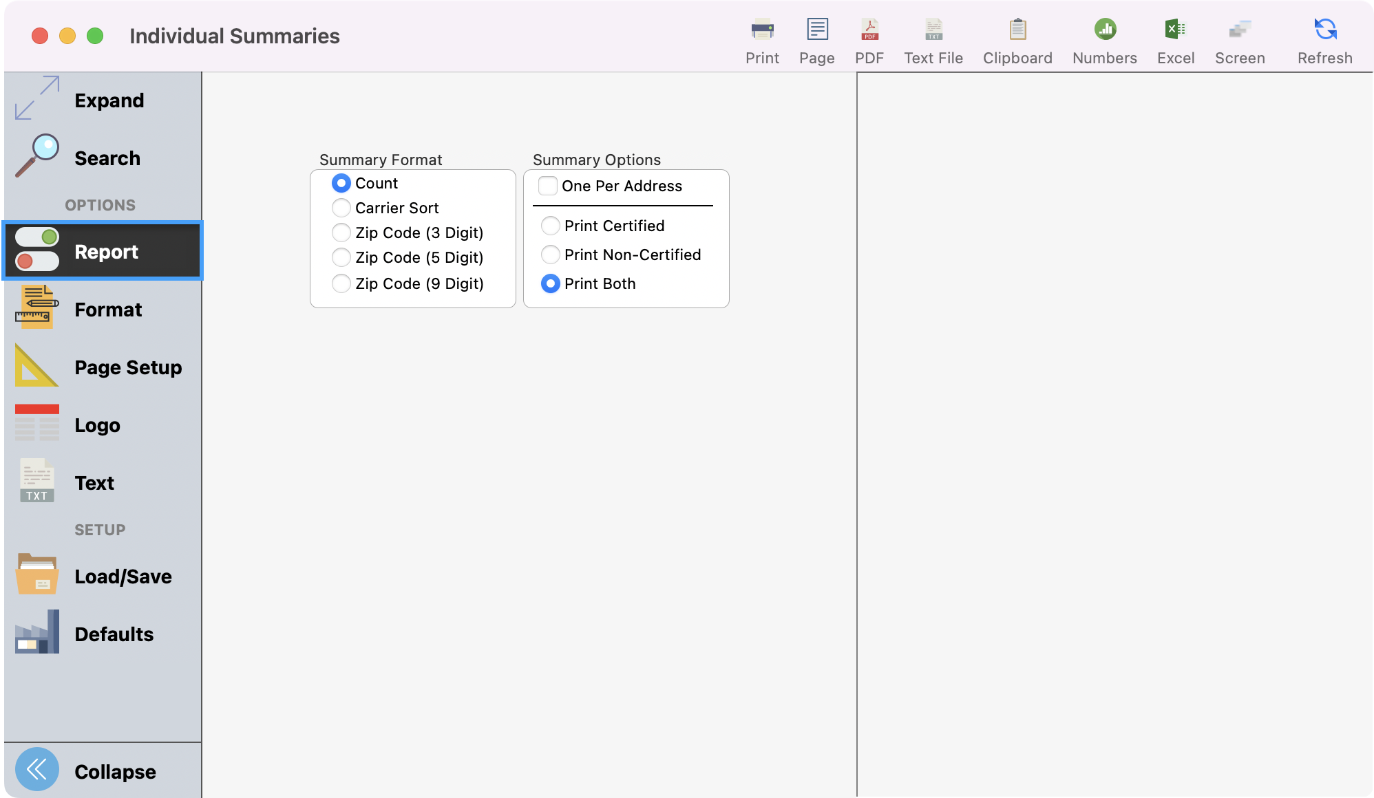Export the summary as PDF
The height and width of the screenshot is (798, 1374).
point(869,38)
